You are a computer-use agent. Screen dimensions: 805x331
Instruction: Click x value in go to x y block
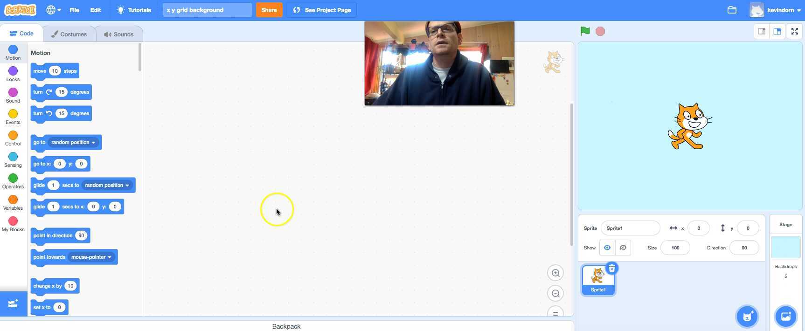[59, 164]
